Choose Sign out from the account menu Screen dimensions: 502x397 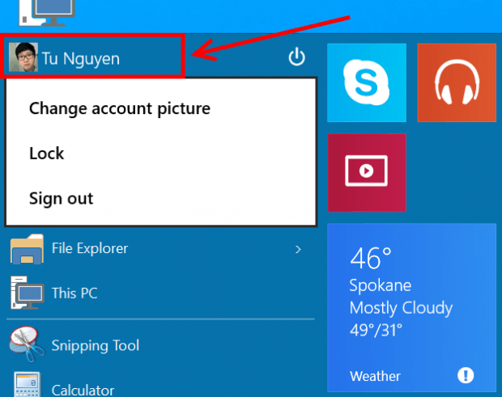click(62, 199)
